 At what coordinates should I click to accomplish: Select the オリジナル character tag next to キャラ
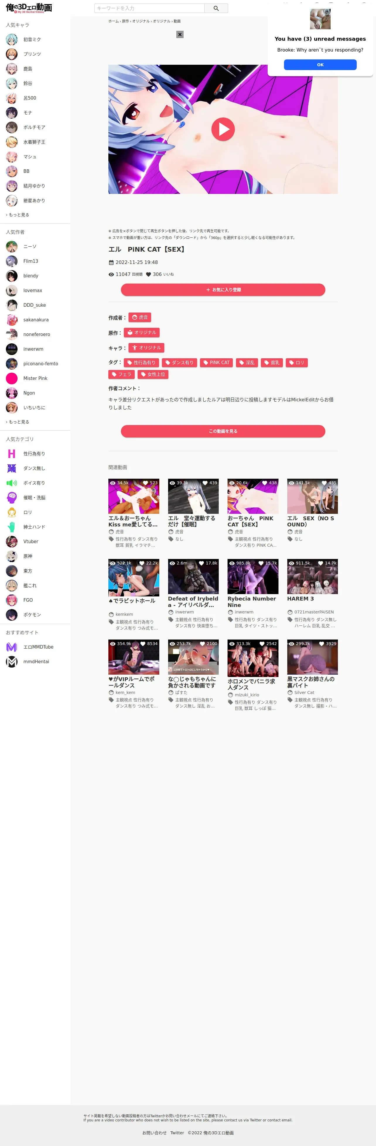[x=146, y=347]
